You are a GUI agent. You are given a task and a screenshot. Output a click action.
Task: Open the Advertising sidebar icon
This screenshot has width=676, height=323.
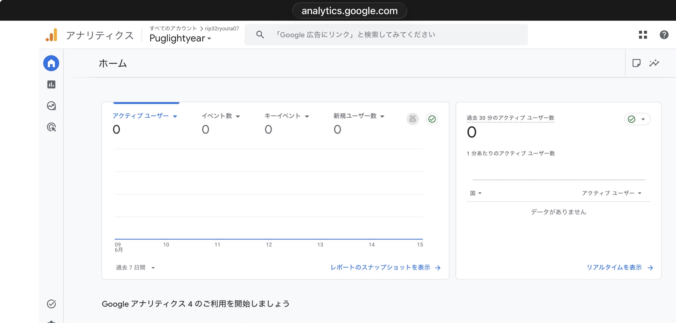(x=51, y=127)
